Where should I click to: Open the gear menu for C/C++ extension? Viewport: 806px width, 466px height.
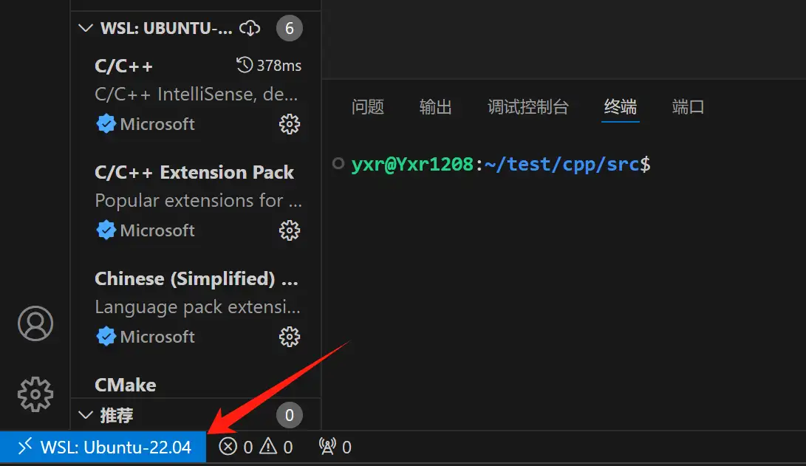[x=290, y=124]
